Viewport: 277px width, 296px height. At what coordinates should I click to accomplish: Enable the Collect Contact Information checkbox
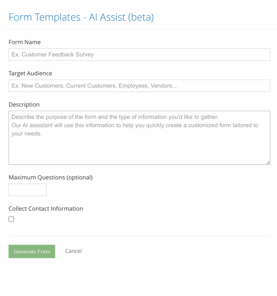[11, 219]
